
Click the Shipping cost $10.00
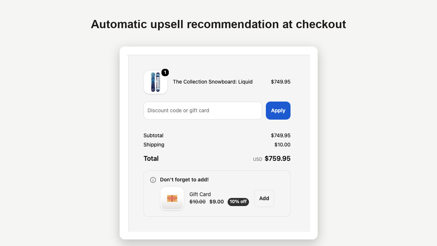point(282,145)
